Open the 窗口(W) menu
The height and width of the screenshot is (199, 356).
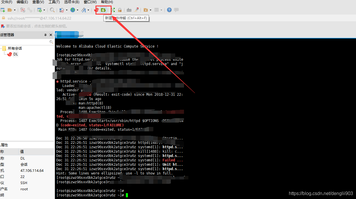(90, 2)
